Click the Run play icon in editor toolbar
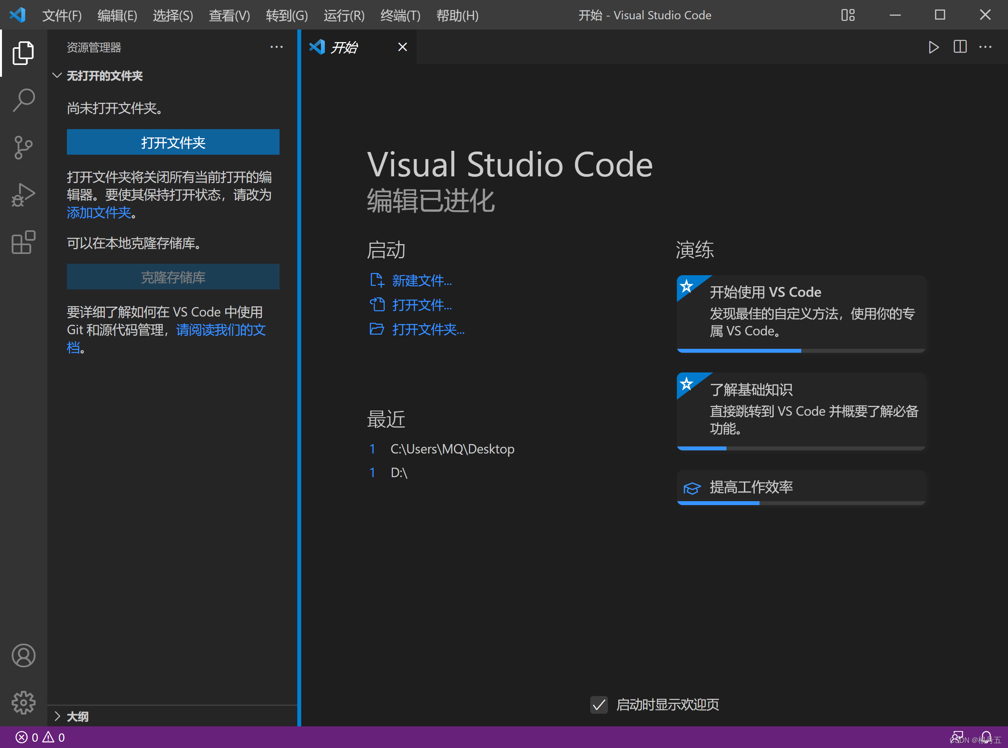Viewport: 1008px width, 748px height. pos(933,47)
